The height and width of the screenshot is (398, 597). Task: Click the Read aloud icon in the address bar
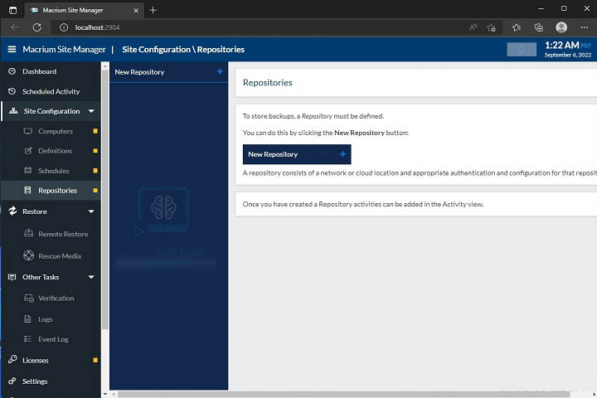click(x=473, y=27)
